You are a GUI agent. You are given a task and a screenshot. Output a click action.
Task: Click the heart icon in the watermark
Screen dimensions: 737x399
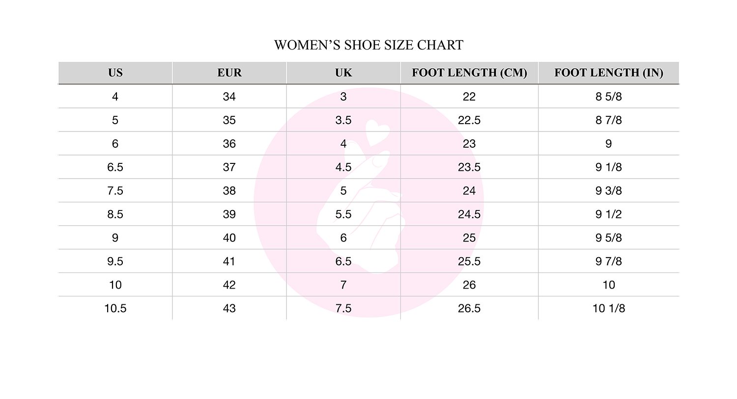coord(377,132)
